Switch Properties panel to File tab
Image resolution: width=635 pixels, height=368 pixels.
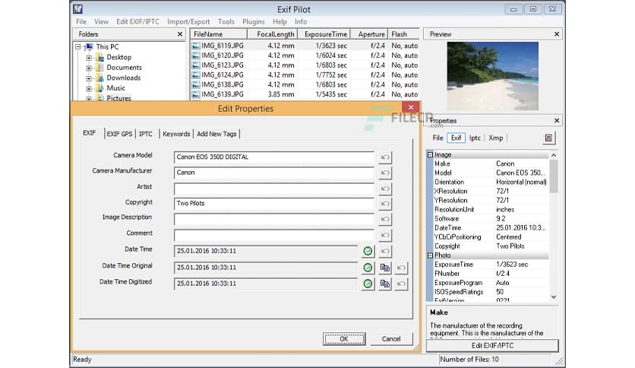coord(438,138)
